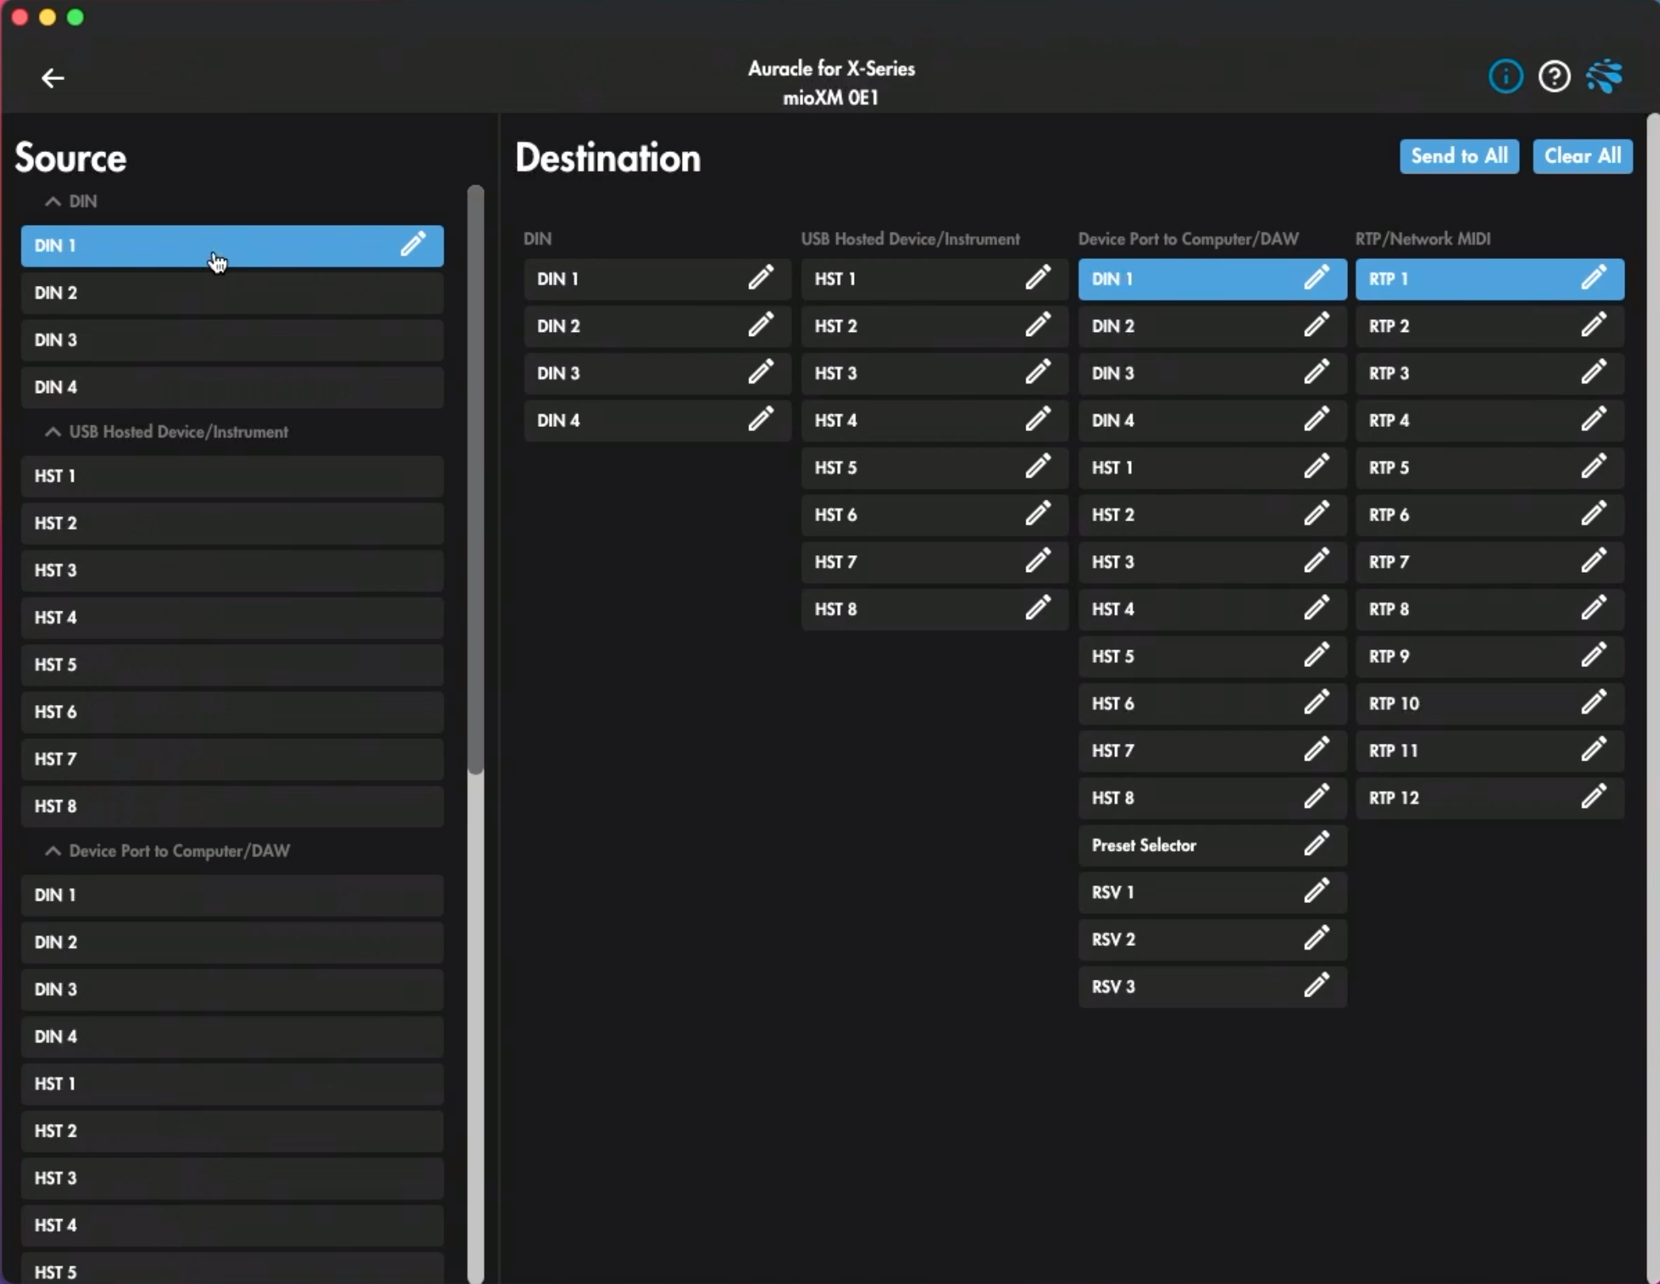Viewport: 1660px width, 1284px height.
Task: Edit pencil for Device Port DIN 3
Action: click(x=1315, y=372)
